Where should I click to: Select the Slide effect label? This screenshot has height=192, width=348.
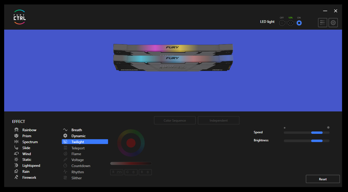[26, 148]
